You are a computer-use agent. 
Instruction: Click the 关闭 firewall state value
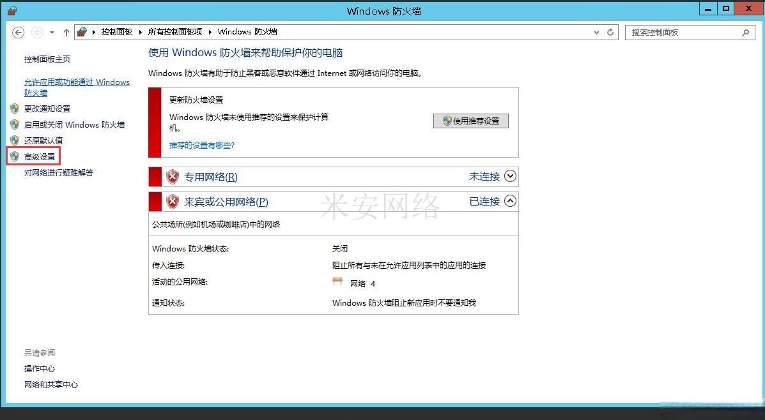click(340, 248)
